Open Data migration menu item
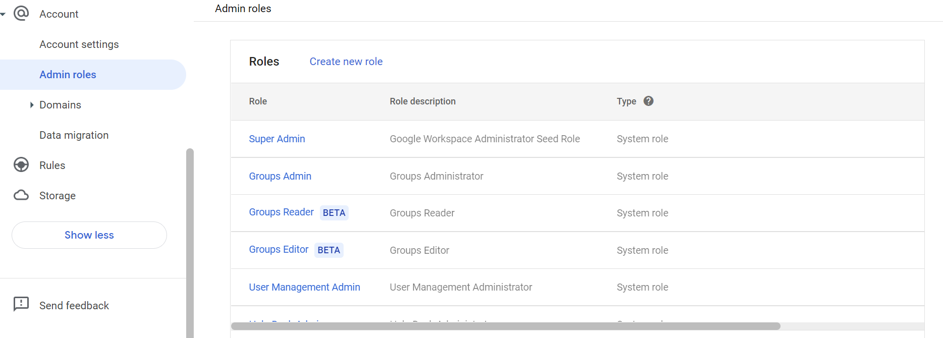The image size is (943, 338). tap(74, 135)
